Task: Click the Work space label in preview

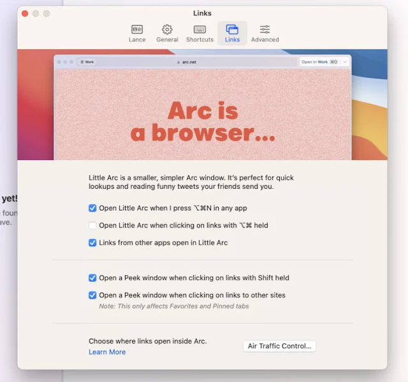Action: (x=87, y=62)
